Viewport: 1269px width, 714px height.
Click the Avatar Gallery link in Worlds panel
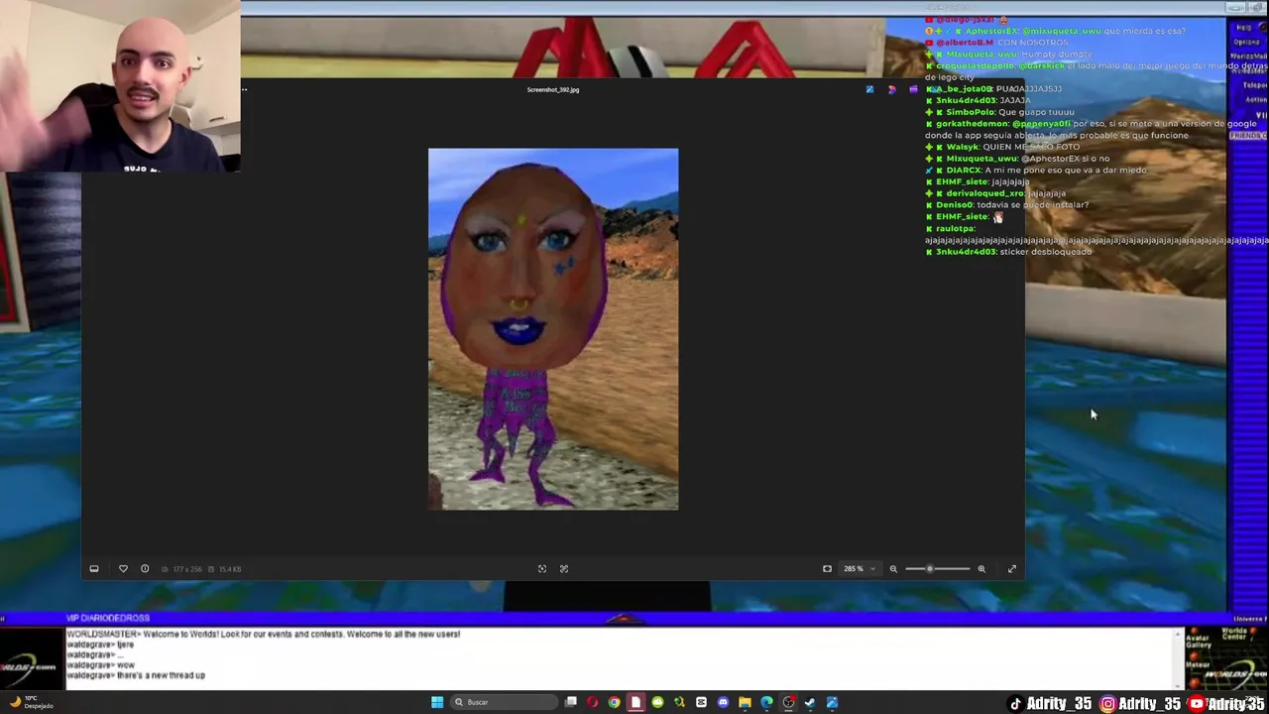point(1199,642)
